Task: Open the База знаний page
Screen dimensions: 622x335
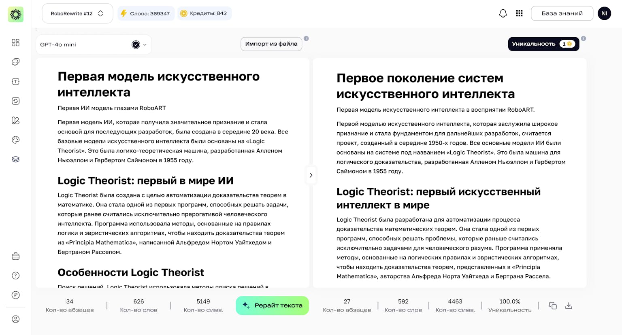Action: click(x=562, y=13)
